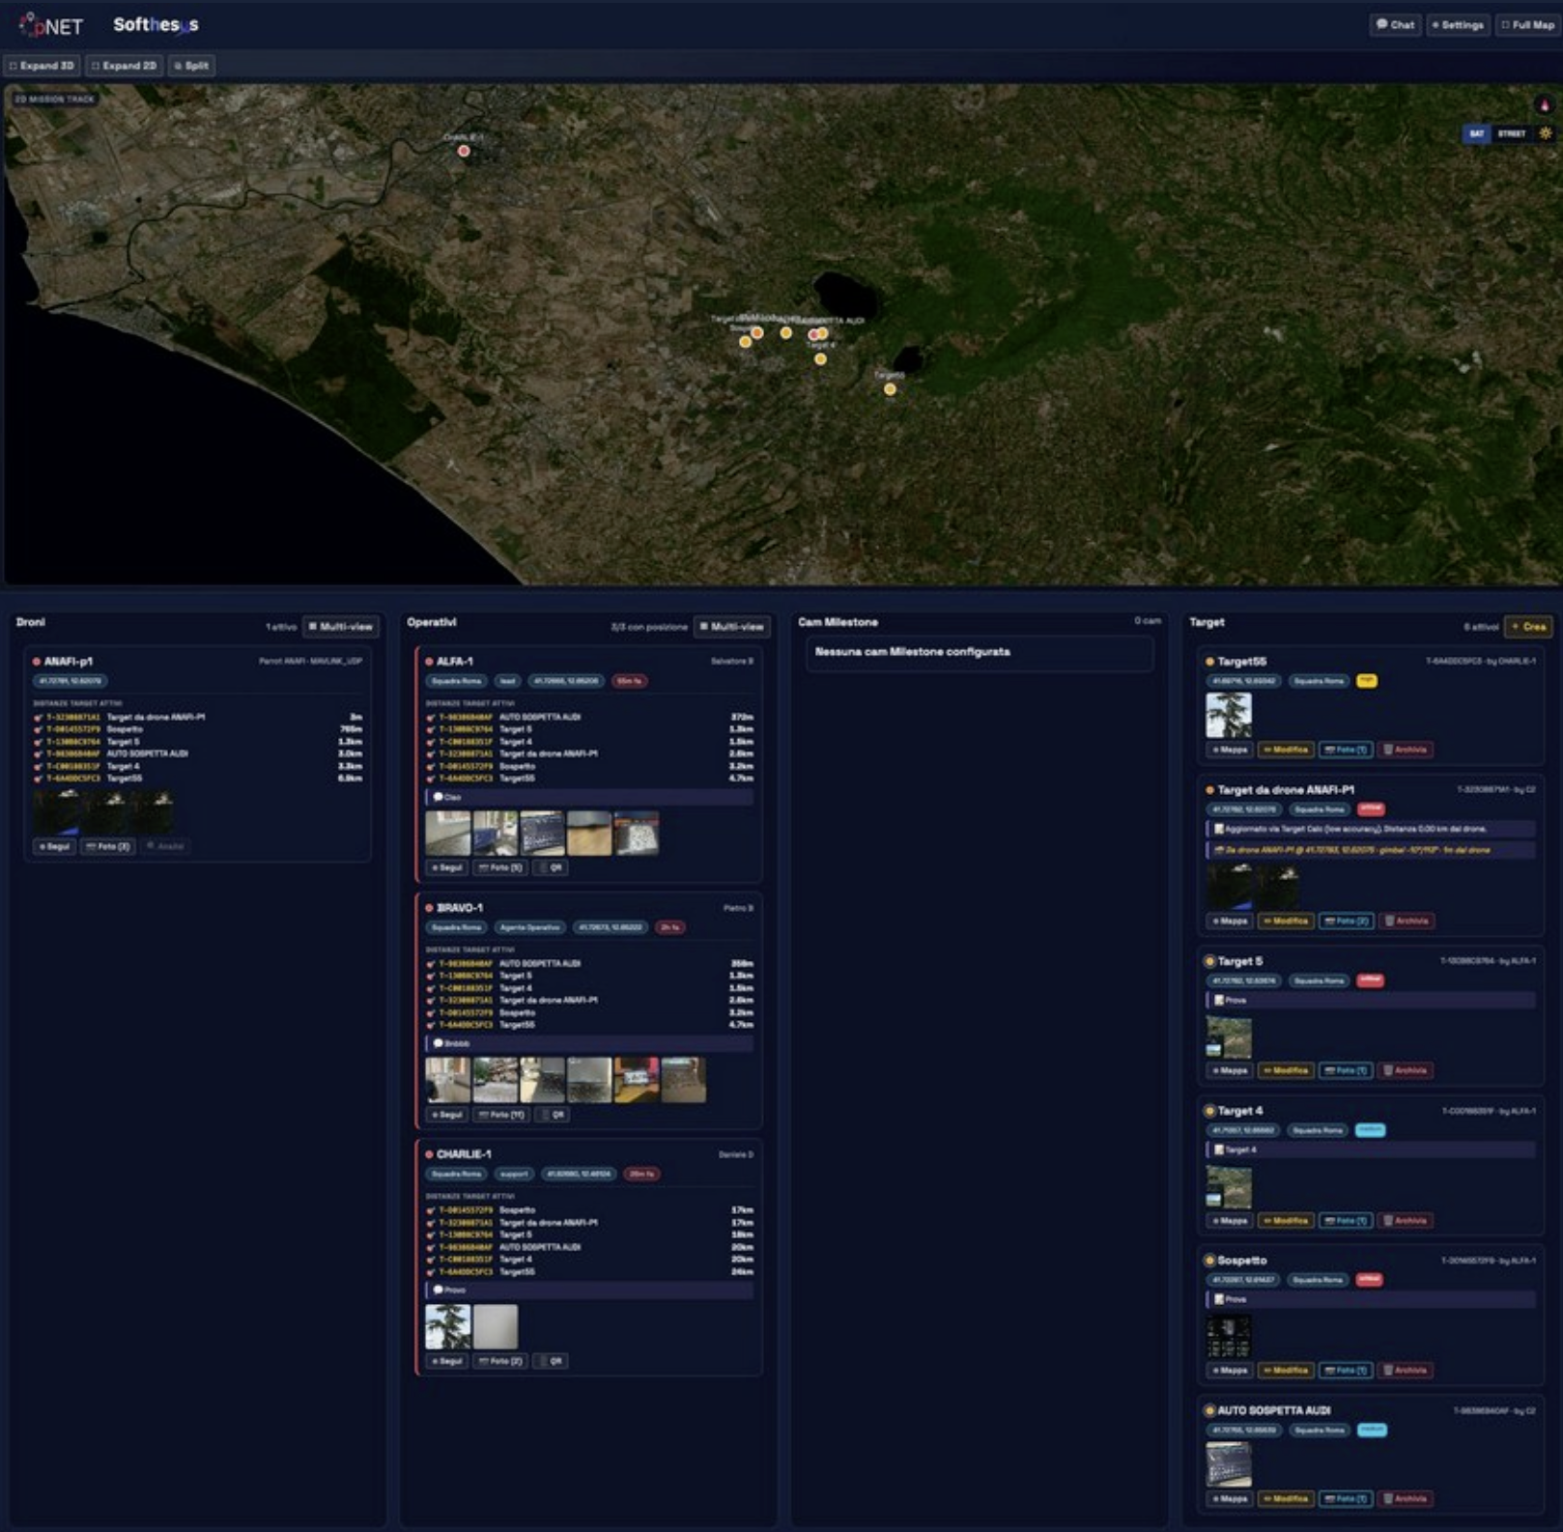Archive Target 4 with Archivia
Image resolution: width=1563 pixels, height=1532 pixels.
click(x=1406, y=1221)
